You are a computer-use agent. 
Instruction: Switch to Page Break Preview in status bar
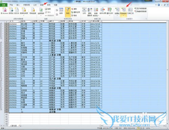(143, 128)
